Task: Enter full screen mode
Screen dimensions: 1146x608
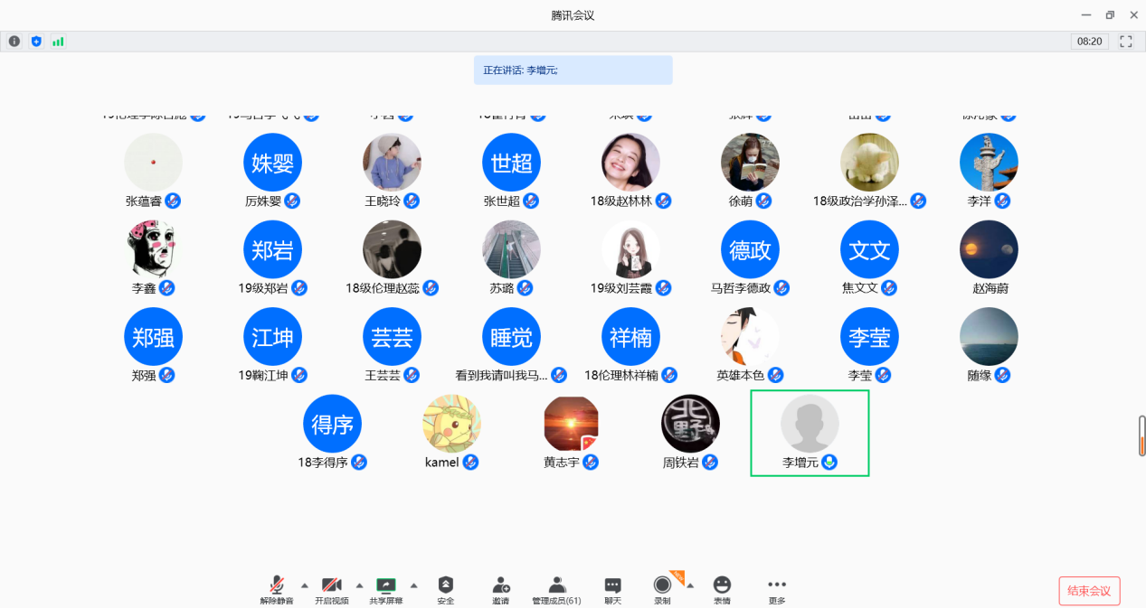Action: point(1126,42)
